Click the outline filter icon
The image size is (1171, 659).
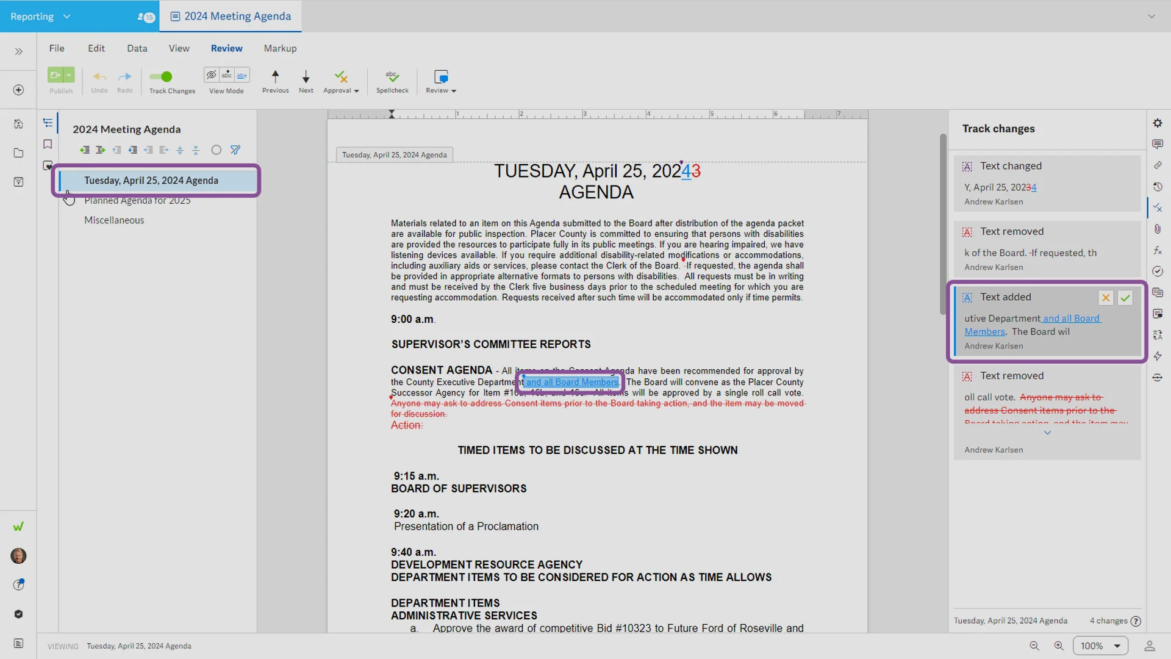click(235, 150)
